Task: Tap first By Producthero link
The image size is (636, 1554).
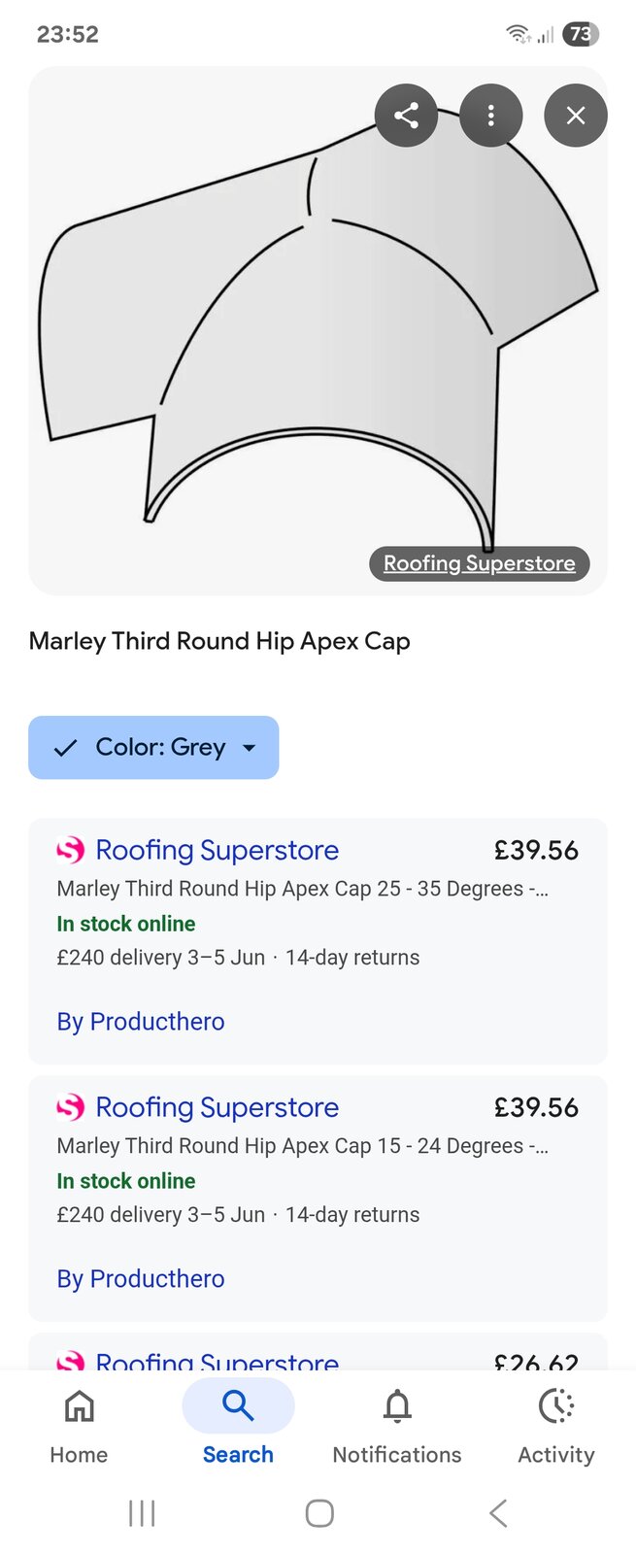Action: 141,1022
